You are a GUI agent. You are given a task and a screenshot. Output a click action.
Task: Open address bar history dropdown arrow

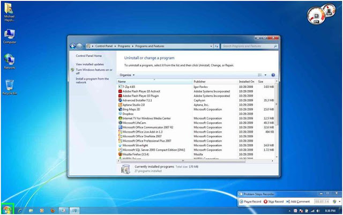[x=211, y=46]
